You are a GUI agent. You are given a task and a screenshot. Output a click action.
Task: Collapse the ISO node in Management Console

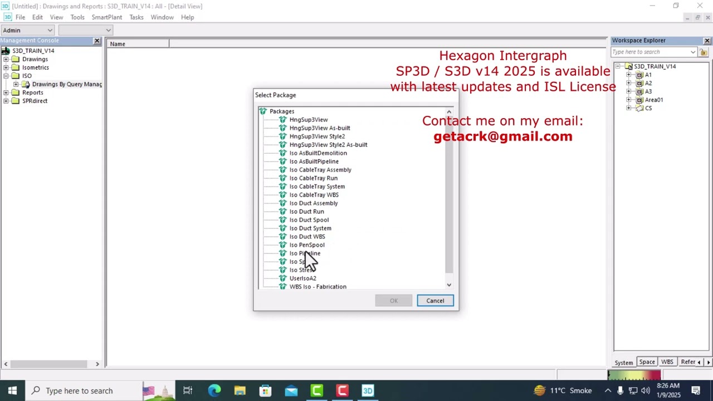pyautogui.click(x=6, y=76)
